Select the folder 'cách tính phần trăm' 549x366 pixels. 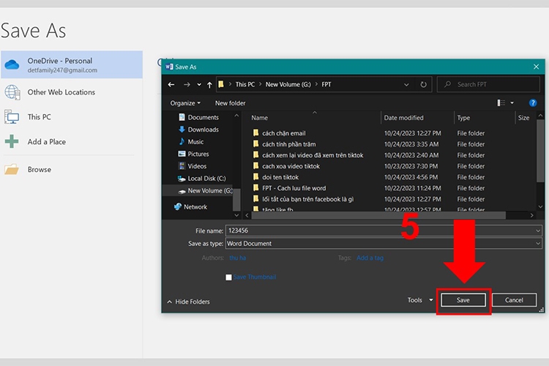pos(289,144)
